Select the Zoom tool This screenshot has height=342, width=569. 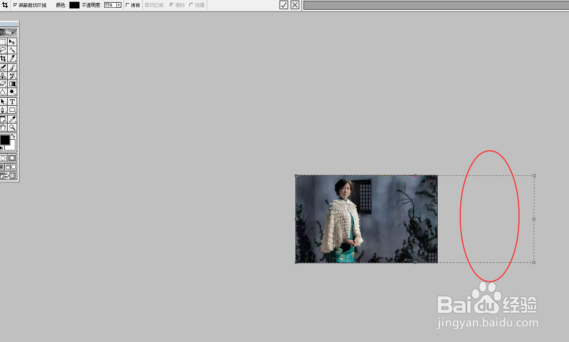12,127
